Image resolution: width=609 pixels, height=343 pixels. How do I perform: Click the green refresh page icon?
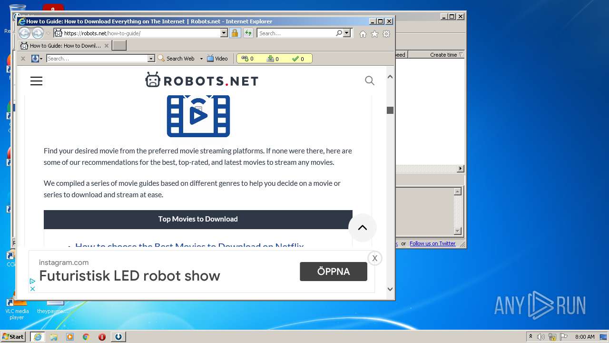click(248, 33)
